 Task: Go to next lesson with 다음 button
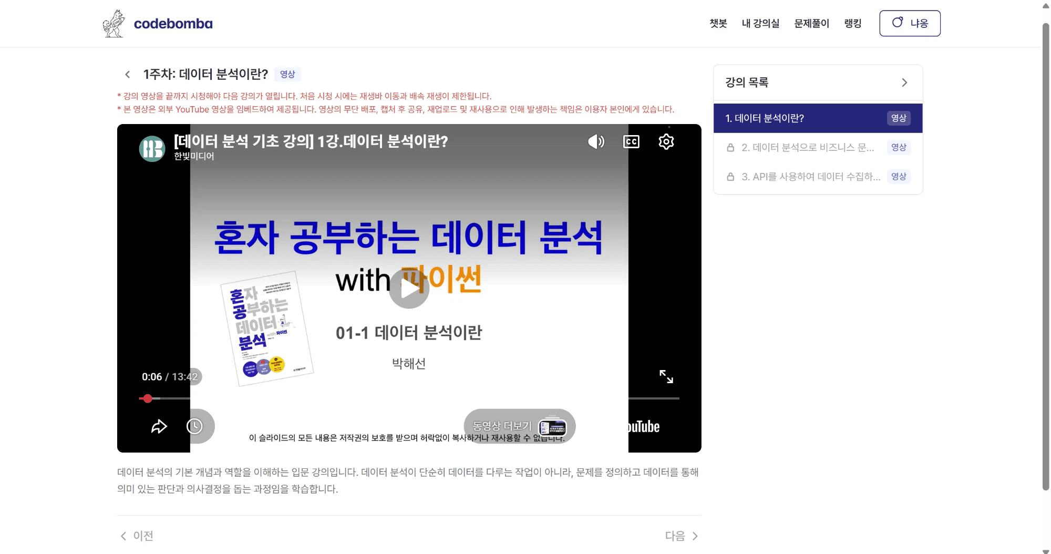682,536
